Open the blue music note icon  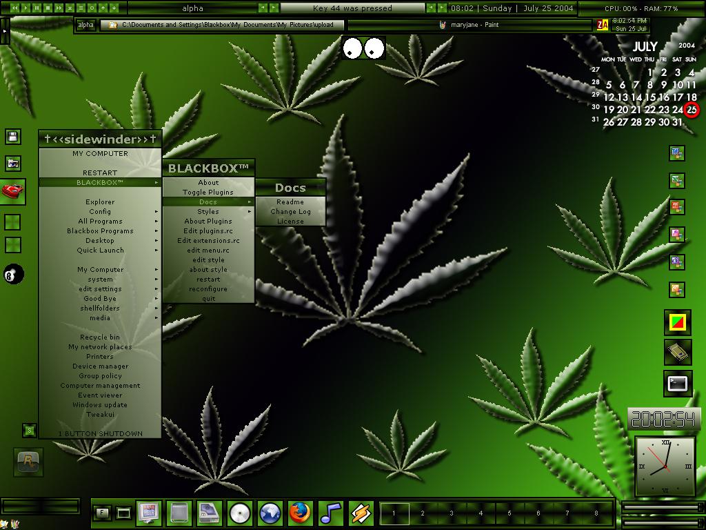(331, 513)
